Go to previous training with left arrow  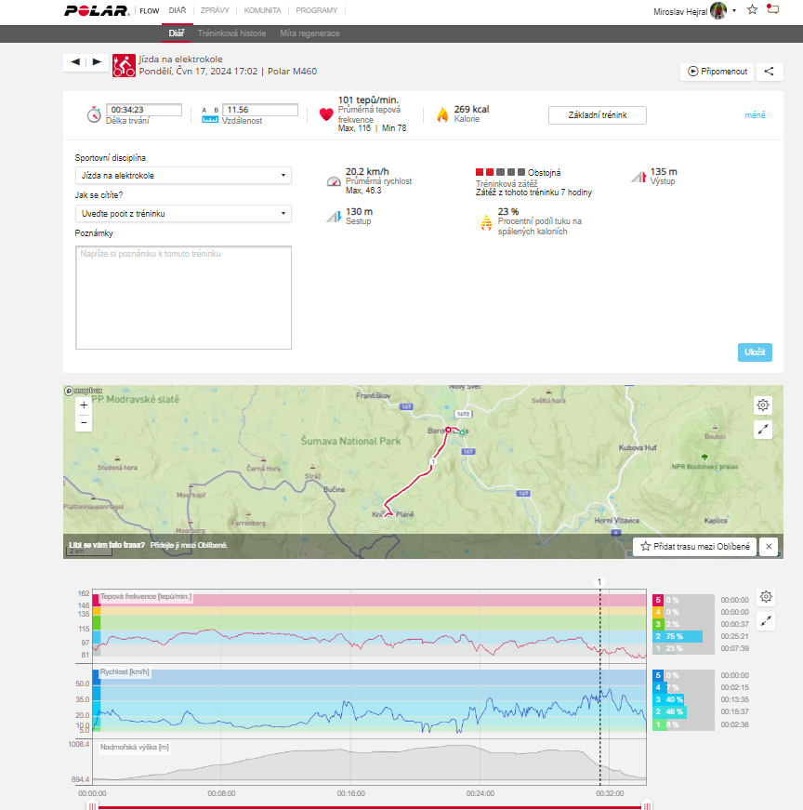tap(75, 62)
